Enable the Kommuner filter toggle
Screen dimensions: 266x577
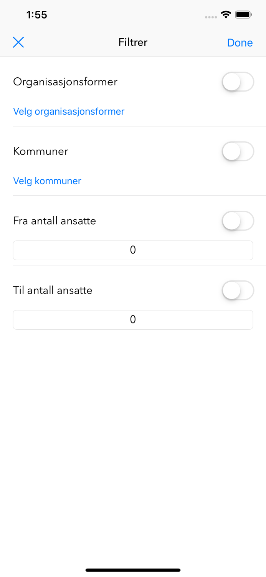[238, 151]
